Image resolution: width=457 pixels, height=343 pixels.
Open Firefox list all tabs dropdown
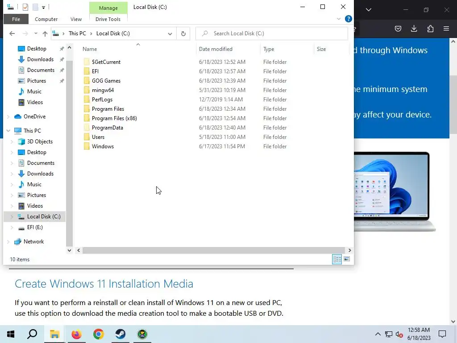coord(369,10)
